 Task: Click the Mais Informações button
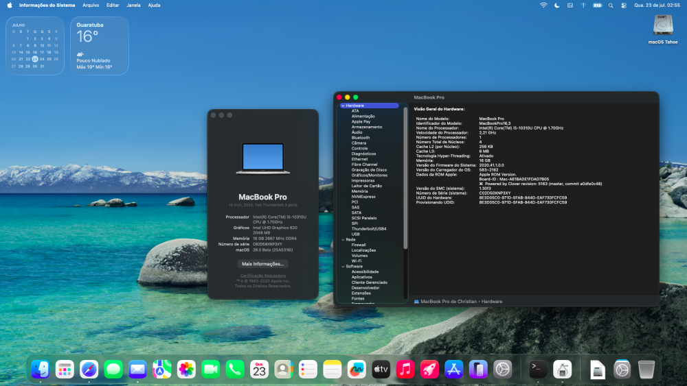pyautogui.click(x=263, y=263)
